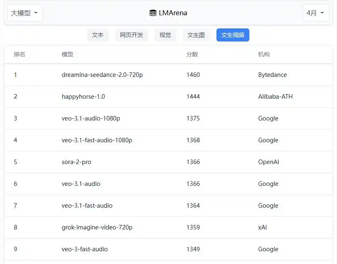Click rank number 2
The width and height of the screenshot is (337, 264).
click(16, 97)
